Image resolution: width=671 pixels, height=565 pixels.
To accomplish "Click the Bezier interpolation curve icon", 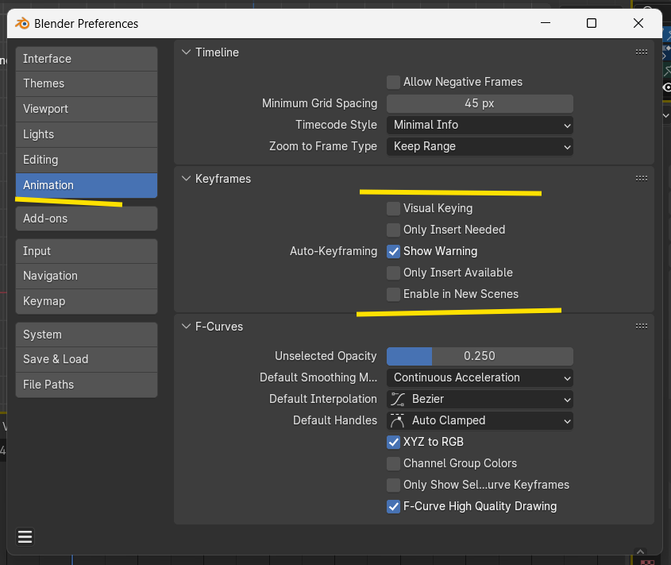I will point(398,399).
